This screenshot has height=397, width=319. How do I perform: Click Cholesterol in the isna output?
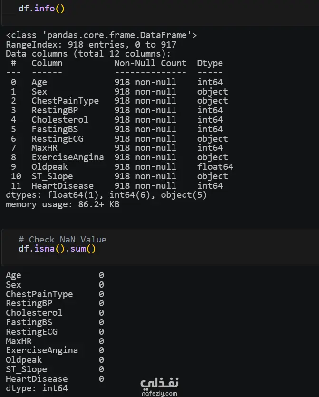[x=34, y=313]
